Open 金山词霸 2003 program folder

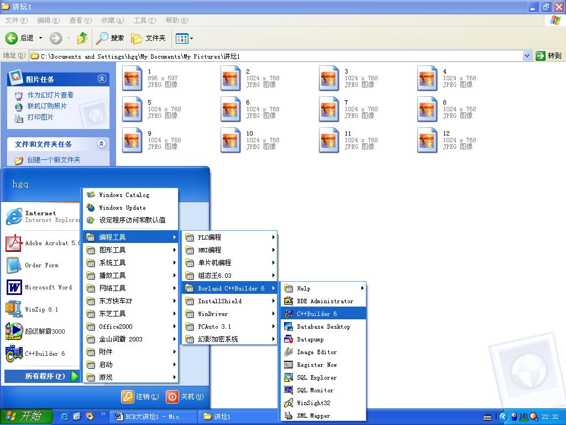(x=130, y=339)
